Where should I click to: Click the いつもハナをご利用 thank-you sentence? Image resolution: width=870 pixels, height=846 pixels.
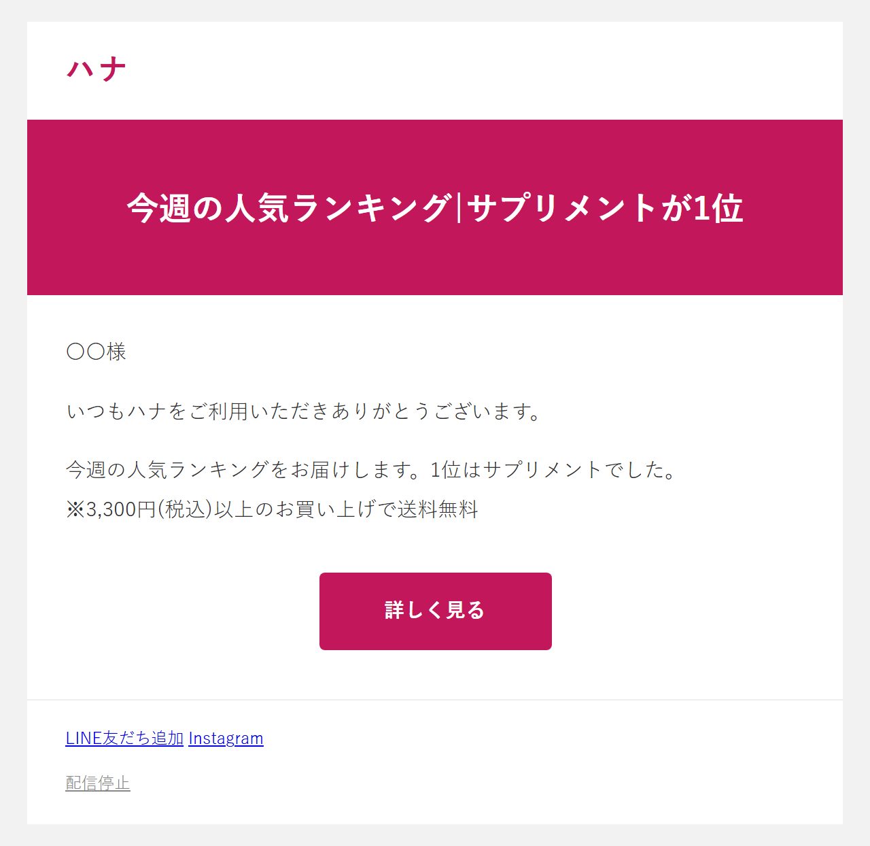[304, 411]
